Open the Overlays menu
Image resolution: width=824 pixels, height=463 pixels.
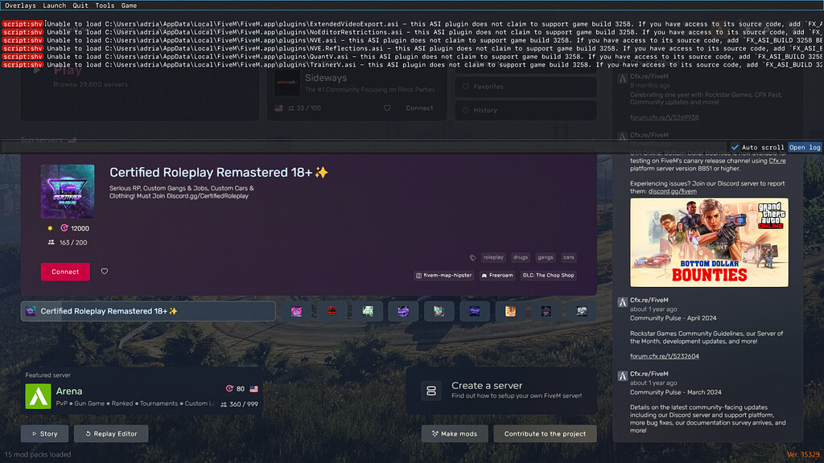click(20, 6)
